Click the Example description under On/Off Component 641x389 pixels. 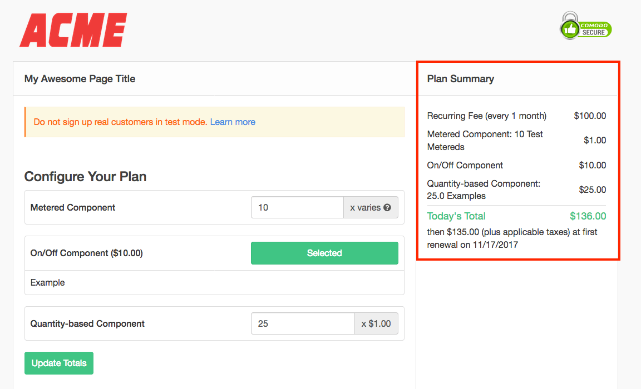click(48, 282)
